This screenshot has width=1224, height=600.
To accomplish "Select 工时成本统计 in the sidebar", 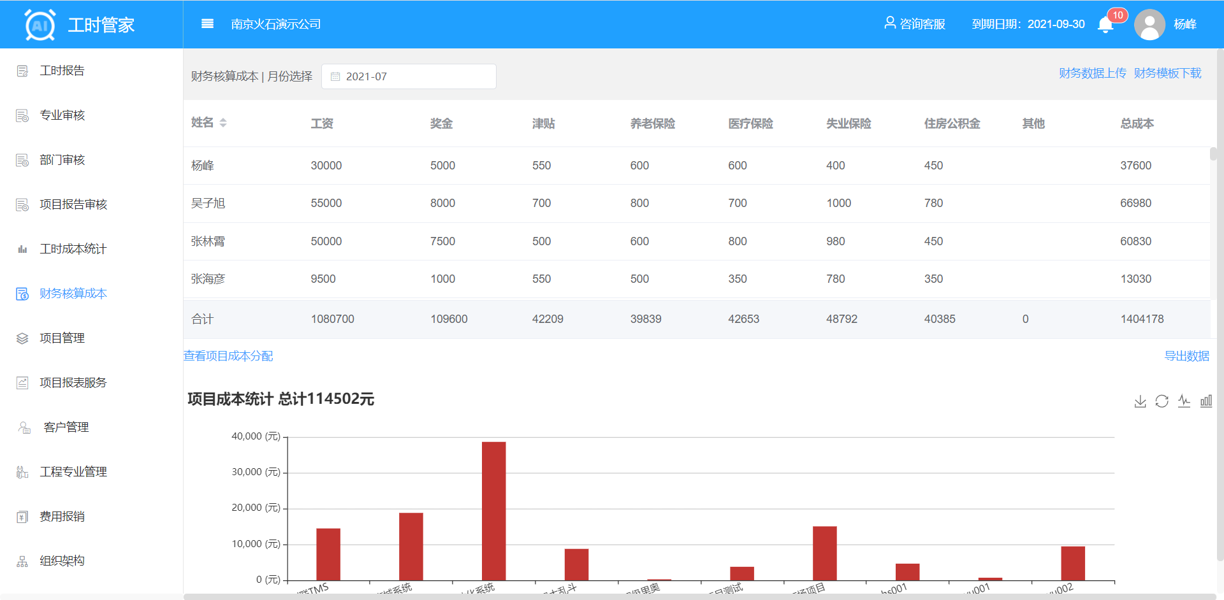I will coord(73,249).
